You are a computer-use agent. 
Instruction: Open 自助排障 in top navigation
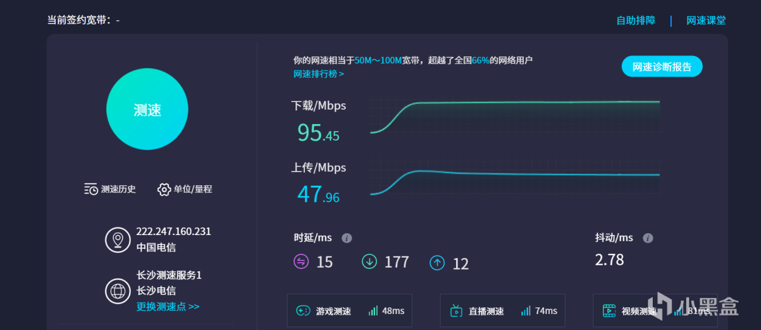pyautogui.click(x=636, y=20)
